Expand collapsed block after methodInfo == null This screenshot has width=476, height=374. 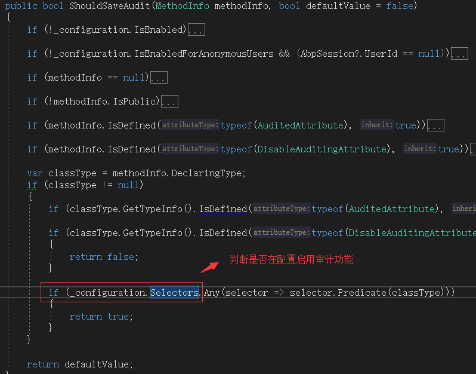click(x=159, y=78)
